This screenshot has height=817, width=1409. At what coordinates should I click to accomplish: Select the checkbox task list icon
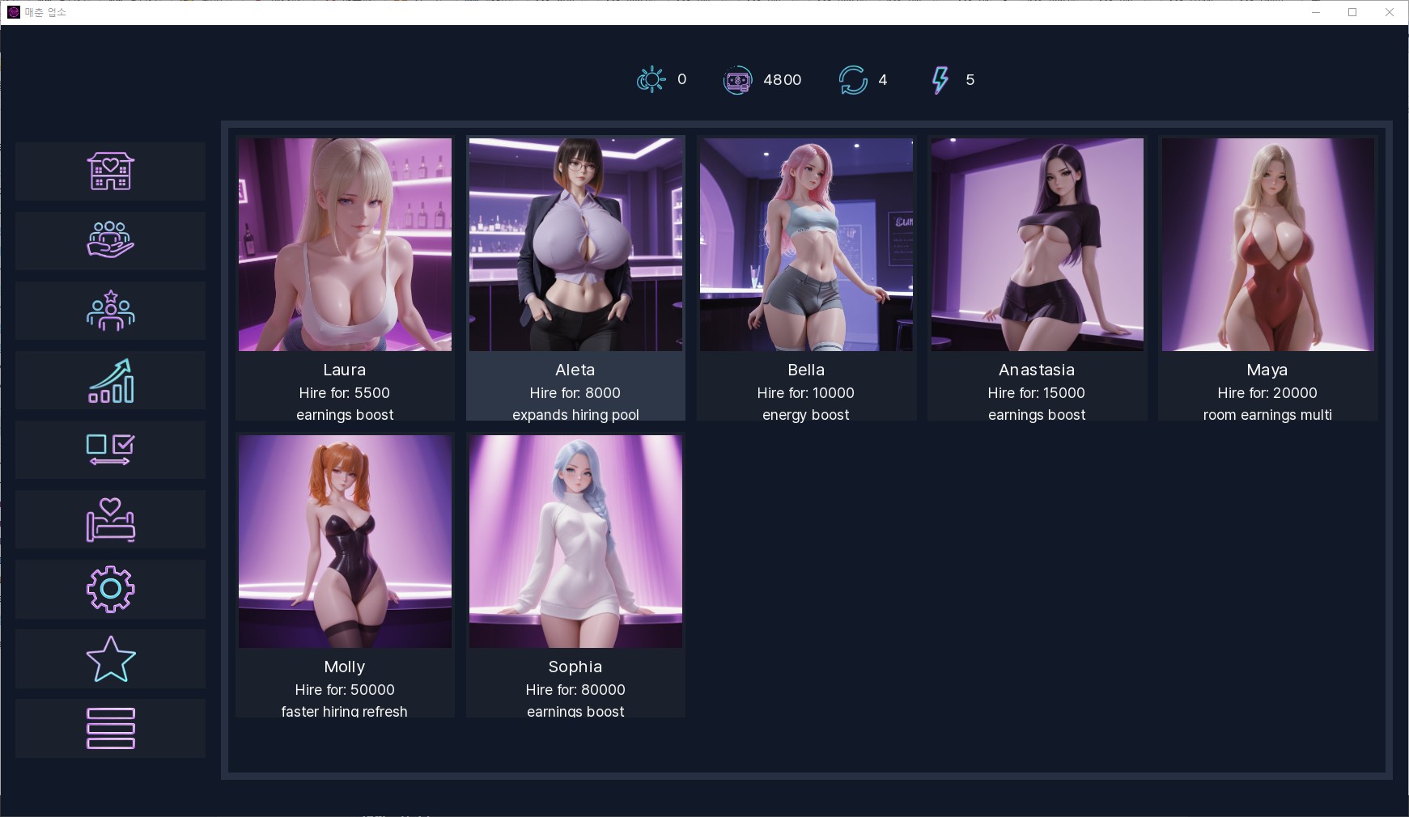[111, 450]
